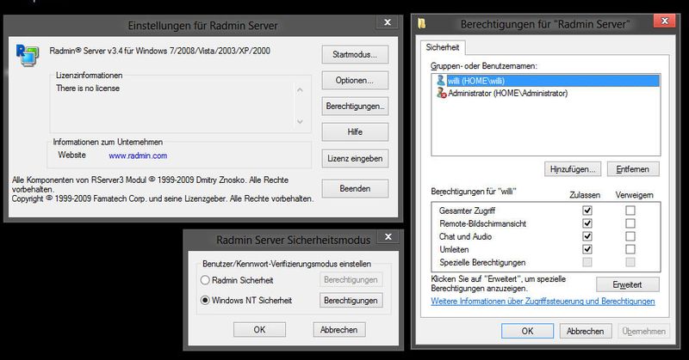Viewport: 689px width, 360px height.
Task: Open Berechtigungen... in Einstellungen window
Action: click(x=355, y=107)
